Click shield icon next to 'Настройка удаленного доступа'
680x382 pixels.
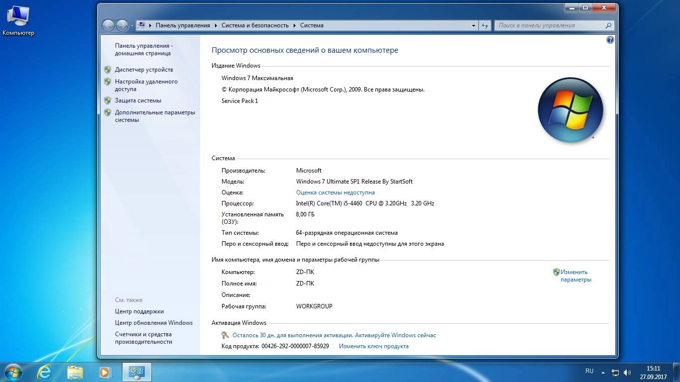108,82
